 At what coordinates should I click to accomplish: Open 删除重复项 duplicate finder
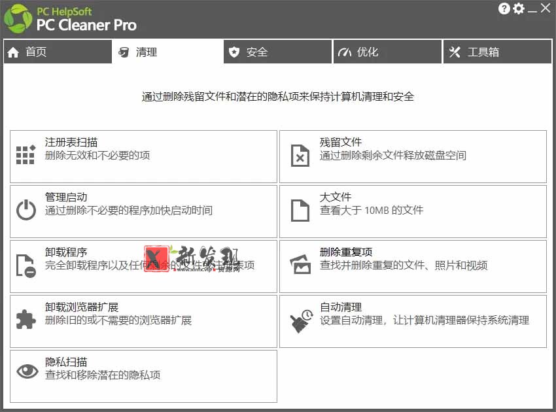click(x=413, y=266)
